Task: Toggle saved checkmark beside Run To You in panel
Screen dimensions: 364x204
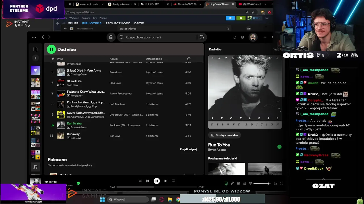Action: coord(279,147)
